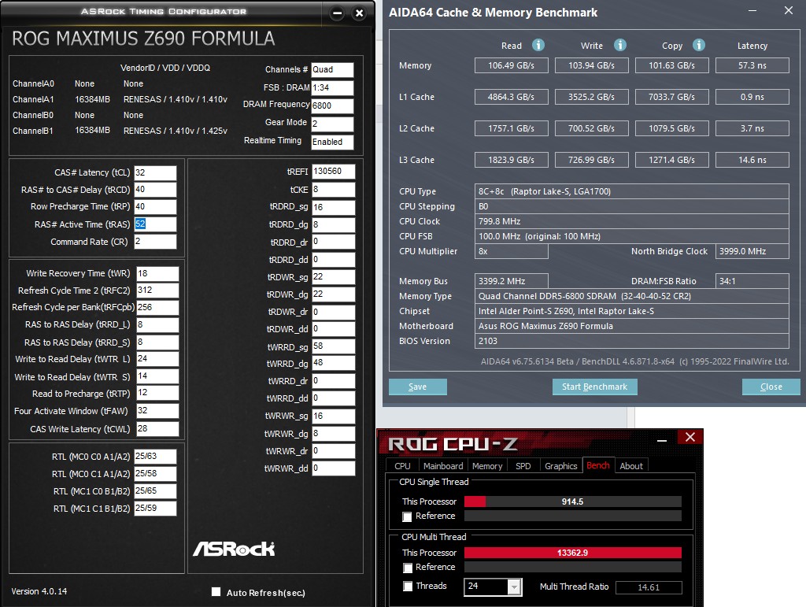Toggle the Threads checkbox in CPU-Z
Image resolution: width=806 pixels, height=607 pixels.
coord(407,587)
